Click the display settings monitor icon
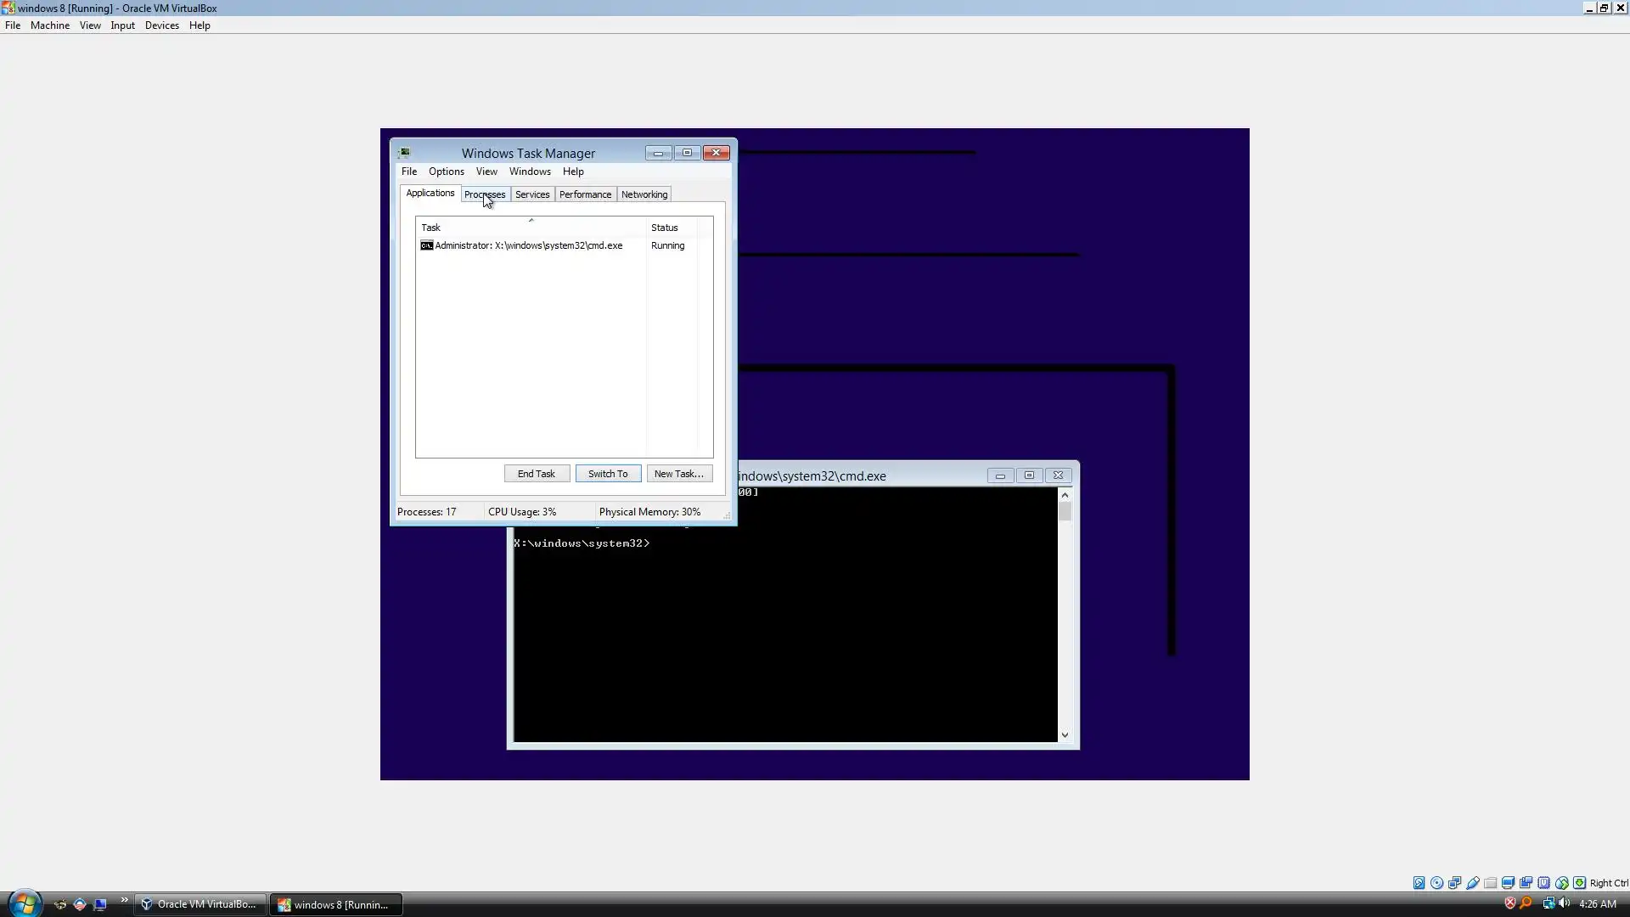This screenshot has width=1630, height=917. coord(1508,883)
